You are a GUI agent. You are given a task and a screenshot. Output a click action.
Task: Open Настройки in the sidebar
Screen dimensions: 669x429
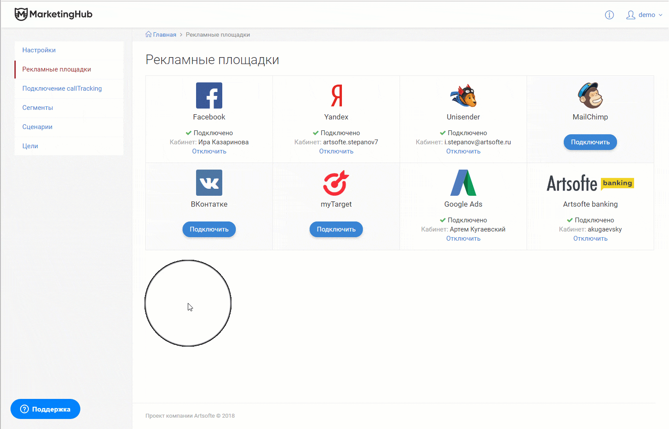pos(69,50)
